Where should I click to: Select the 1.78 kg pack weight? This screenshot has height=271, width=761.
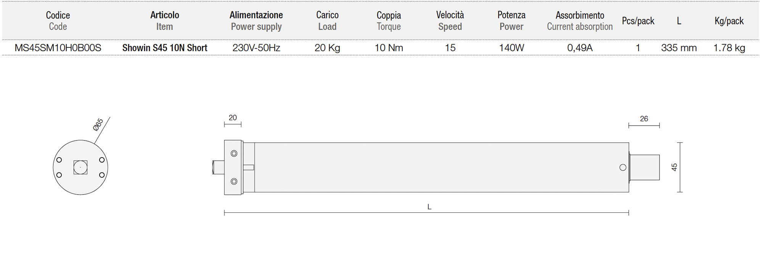(x=729, y=48)
